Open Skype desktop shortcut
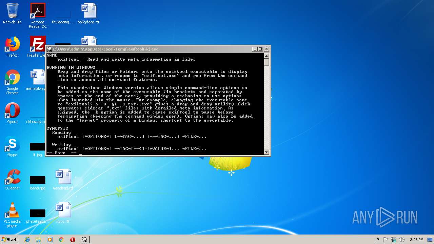The width and height of the screenshot is (434, 244). click(12, 146)
